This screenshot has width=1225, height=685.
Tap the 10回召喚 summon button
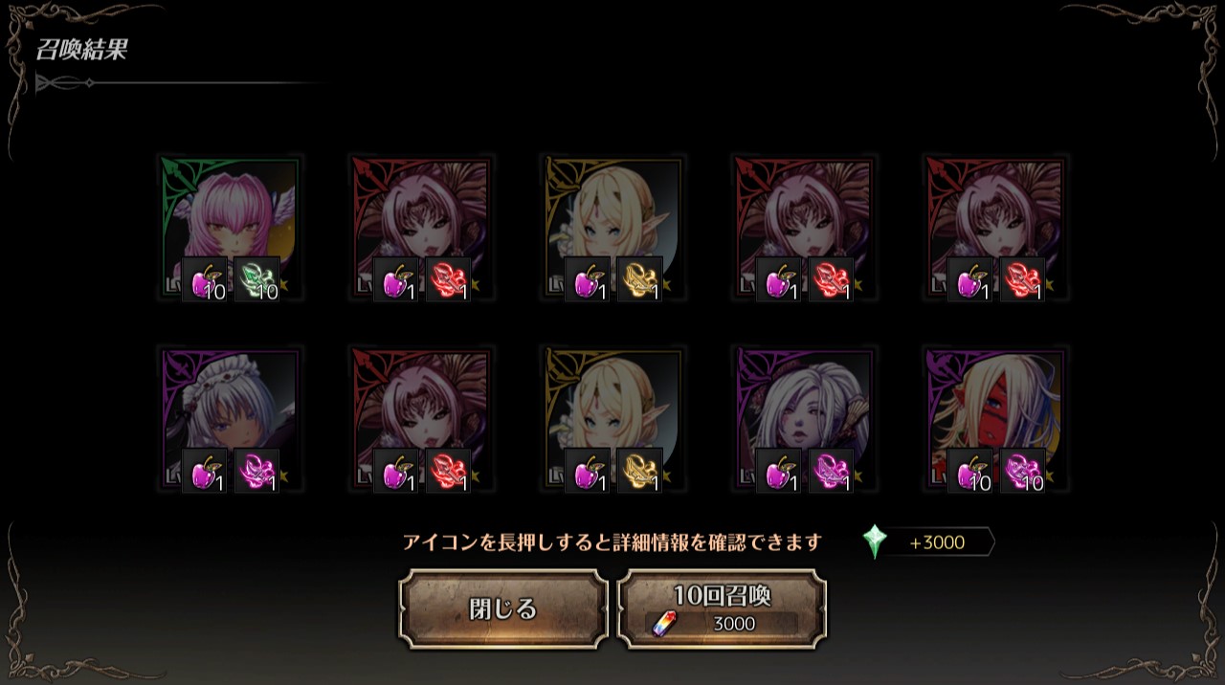click(722, 609)
